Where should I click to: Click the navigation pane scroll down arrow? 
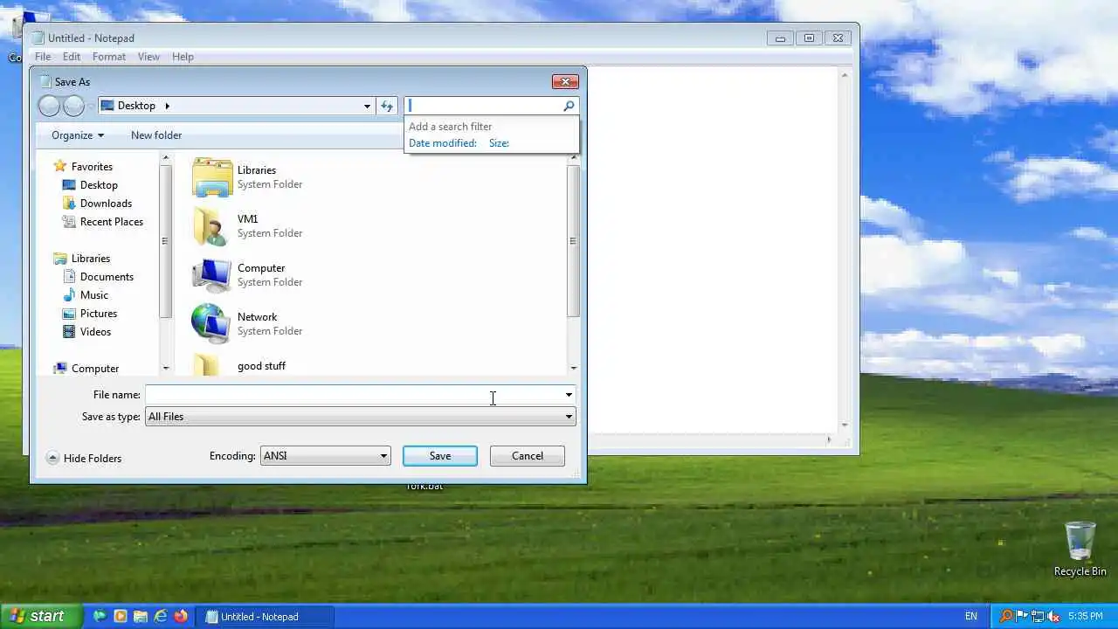click(165, 368)
